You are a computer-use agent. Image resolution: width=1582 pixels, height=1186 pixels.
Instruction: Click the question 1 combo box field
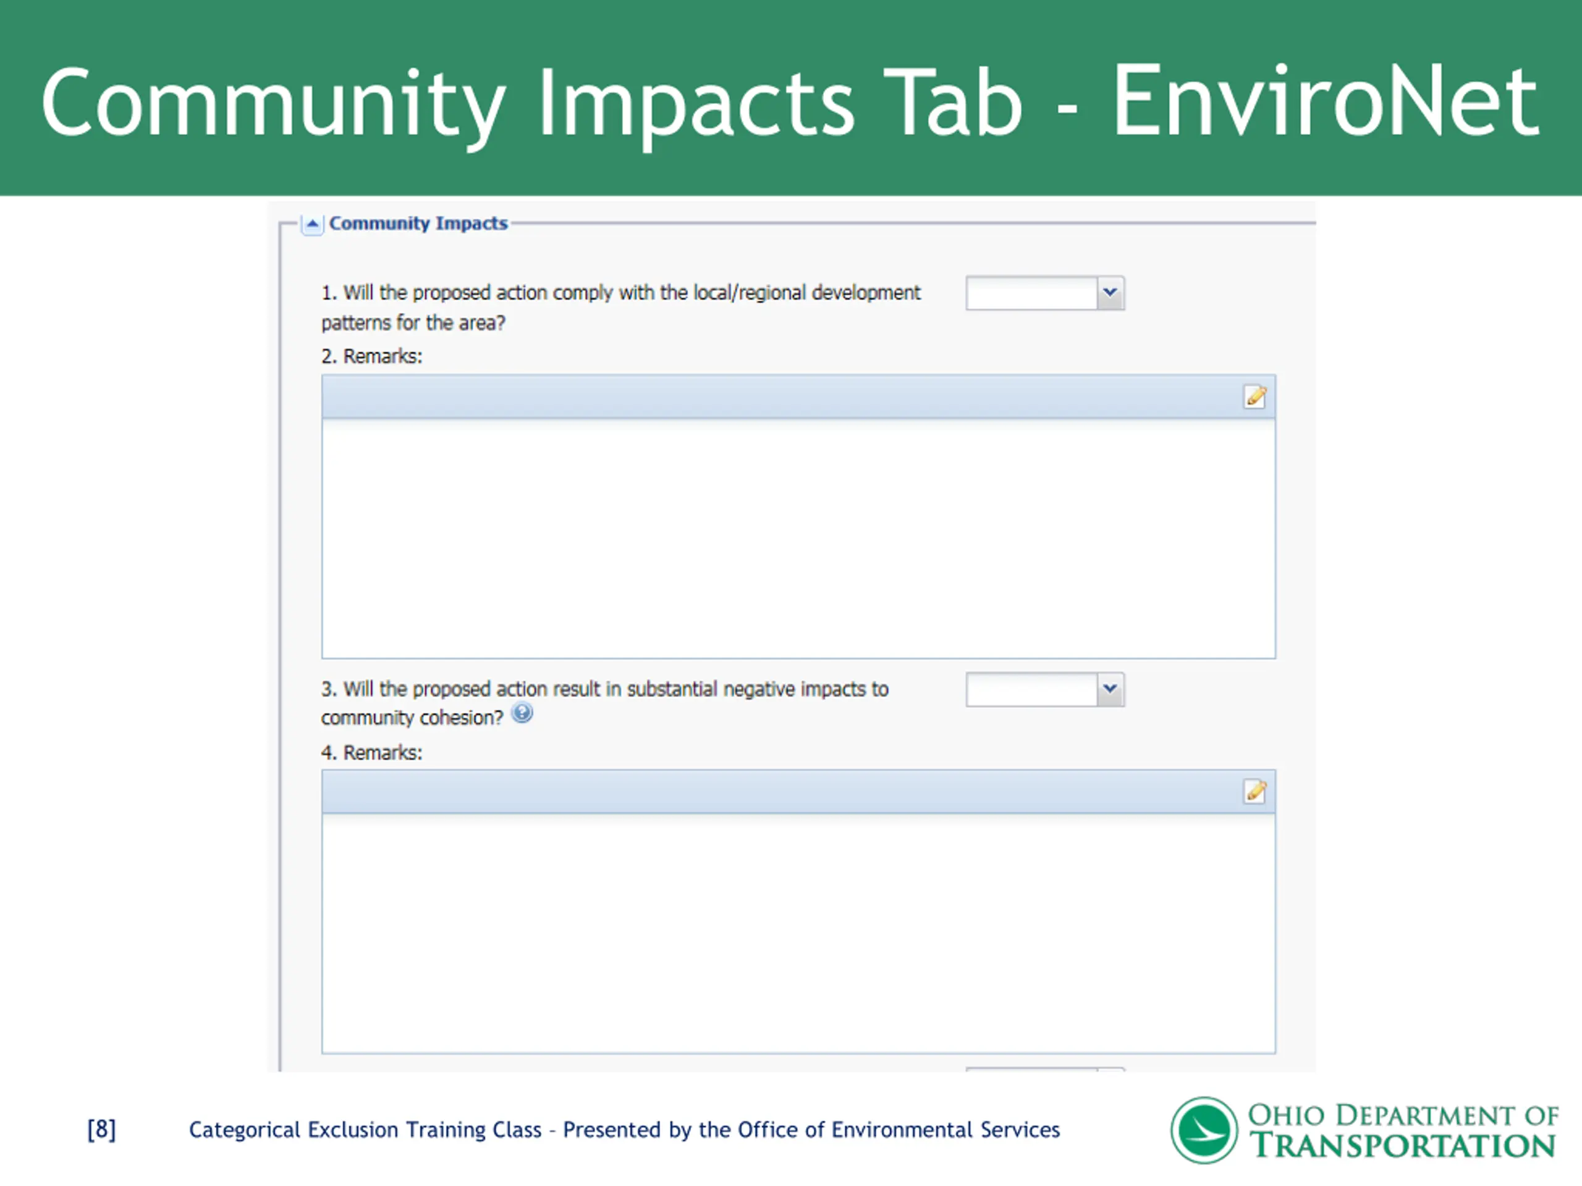[x=1031, y=293]
